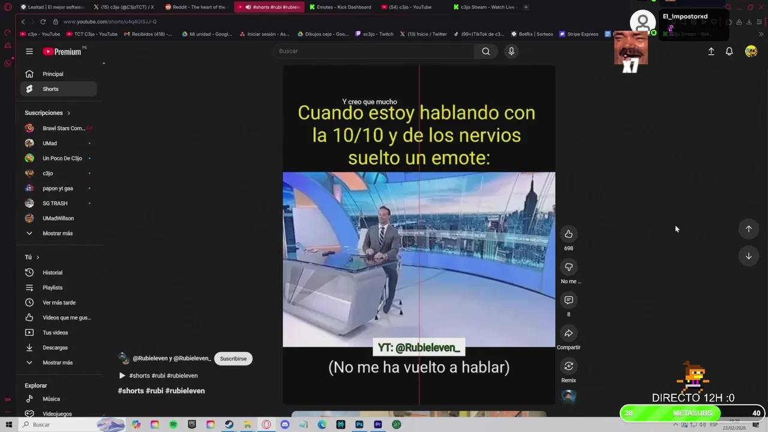
Task: Expand Mostrar más under Suscripciones
Action: pos(59,233)
